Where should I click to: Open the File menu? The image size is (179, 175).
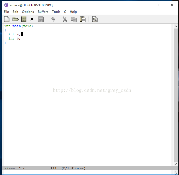(x=6, y=12)
